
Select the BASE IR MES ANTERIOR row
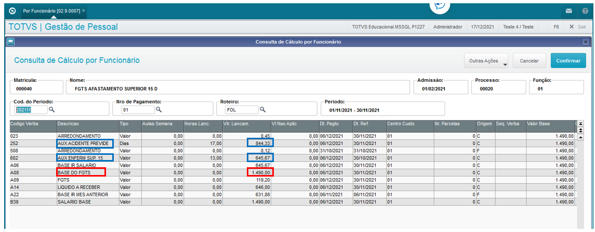(292, 194)
